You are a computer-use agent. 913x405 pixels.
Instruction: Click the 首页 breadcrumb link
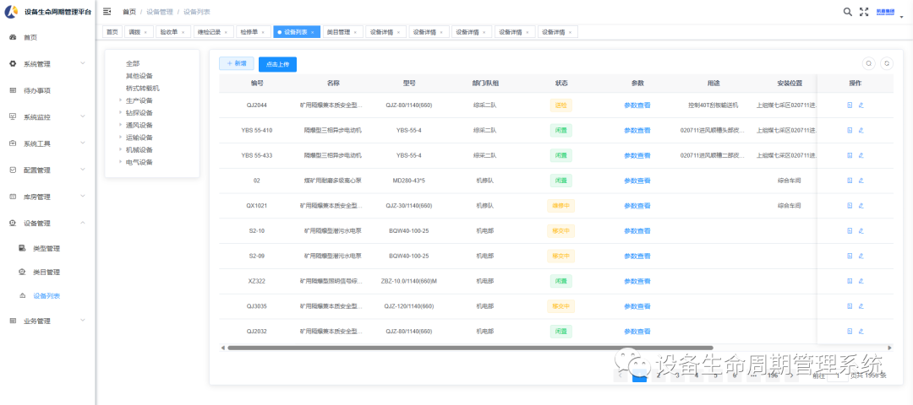129,12
